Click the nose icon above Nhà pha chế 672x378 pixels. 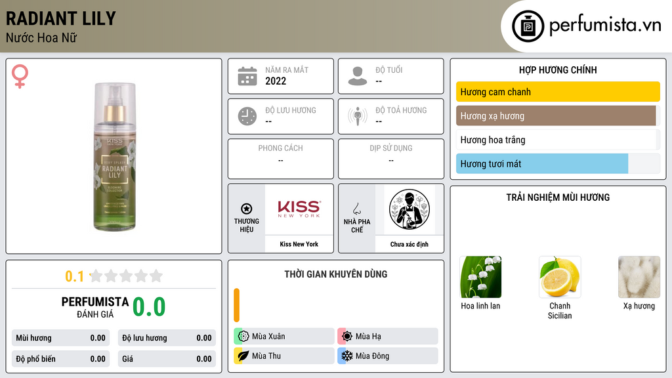click(356, 209)
